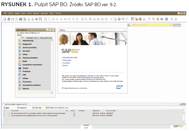Open Przewodnik Łatwy Start link
Screen dimensions: 189x131
tap(70, 57)
